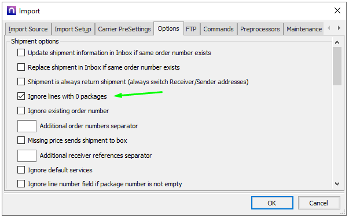
Task: Select the Options tab
Action: 168,28
